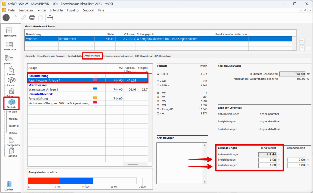Switch to the OI3-Bewertung tab

point(143,56)
